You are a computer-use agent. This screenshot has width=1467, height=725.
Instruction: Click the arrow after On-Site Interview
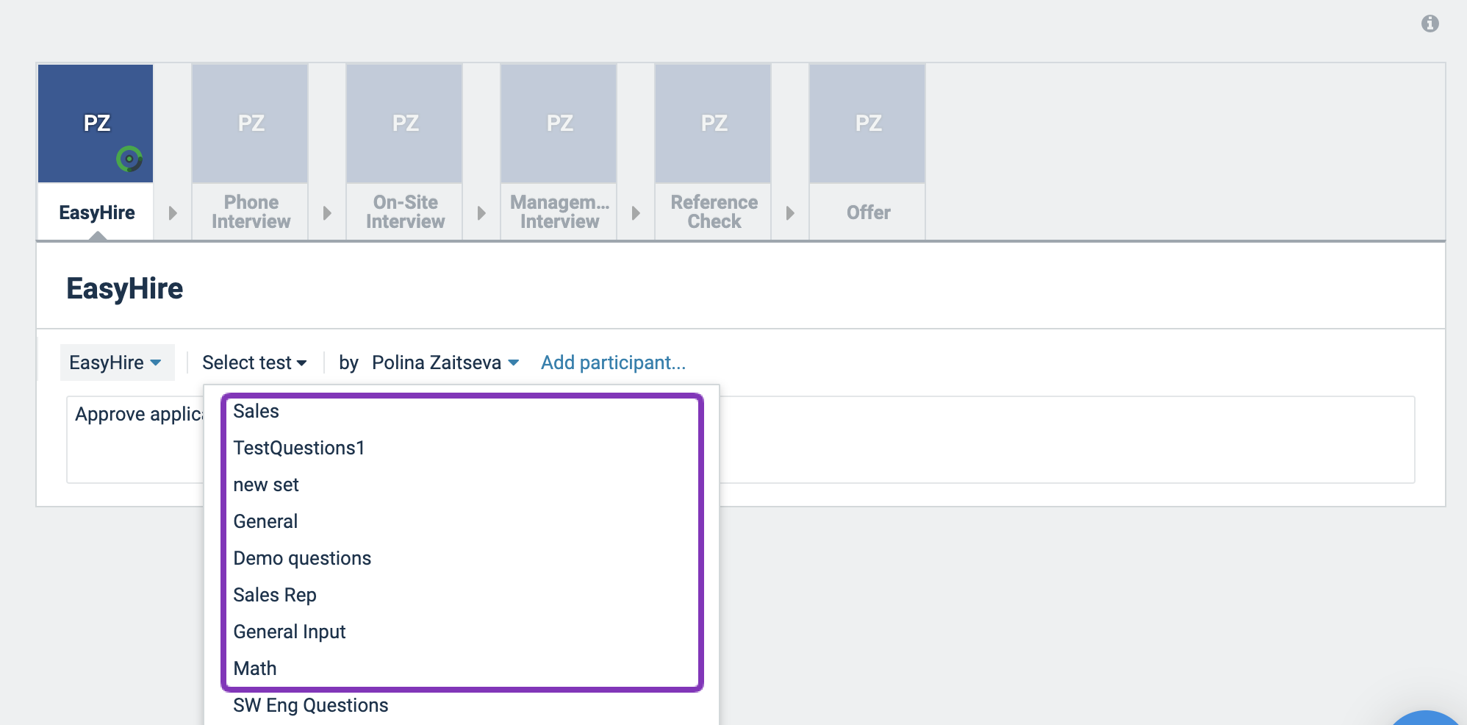(481, 213)
